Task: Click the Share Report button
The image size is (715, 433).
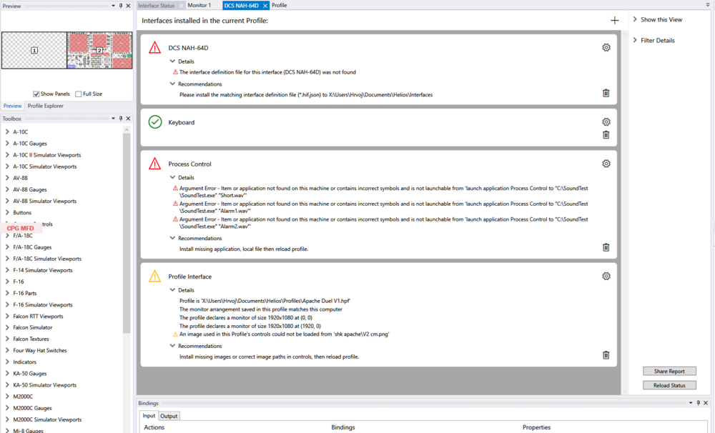Action: click(669, 372)
